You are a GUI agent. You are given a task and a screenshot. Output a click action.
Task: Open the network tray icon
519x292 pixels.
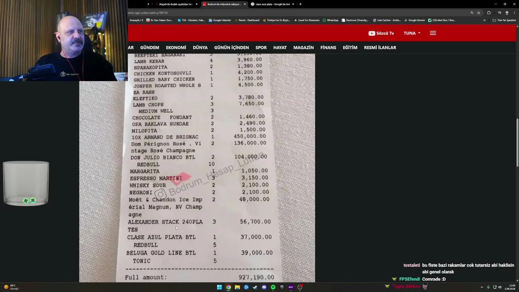click(495, 287)
